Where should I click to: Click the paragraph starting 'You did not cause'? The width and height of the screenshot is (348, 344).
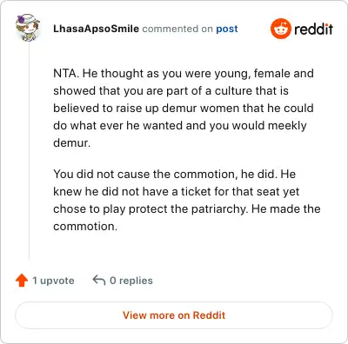pos(187,200)
